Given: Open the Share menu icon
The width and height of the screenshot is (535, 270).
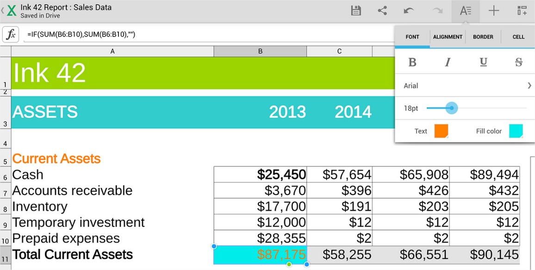Looking at the screenshot, I should (x=382, y=11).
